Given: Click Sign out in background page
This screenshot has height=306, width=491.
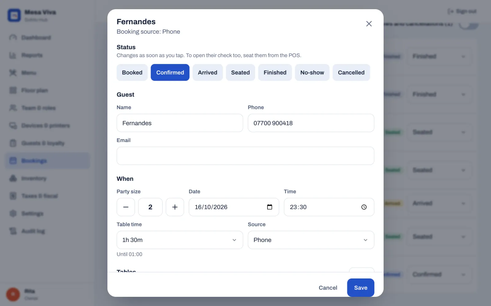Looking at the screenshot, I should (462, 11).
